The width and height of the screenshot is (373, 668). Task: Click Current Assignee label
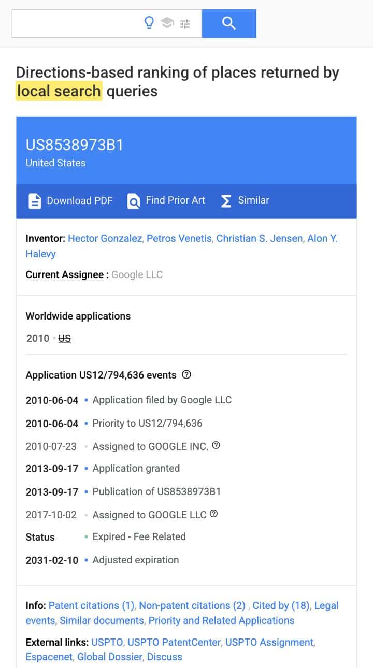[65, 275]
